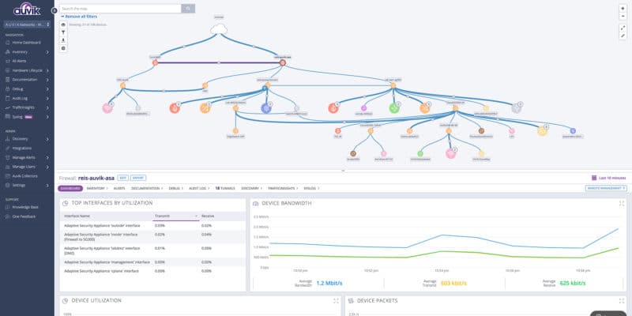Collapse the left sidebar with arrow button

(x=54, y=11)
